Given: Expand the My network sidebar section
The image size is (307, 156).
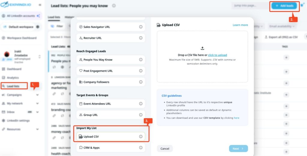Looking at the screenshot, I should click(37, 103).
